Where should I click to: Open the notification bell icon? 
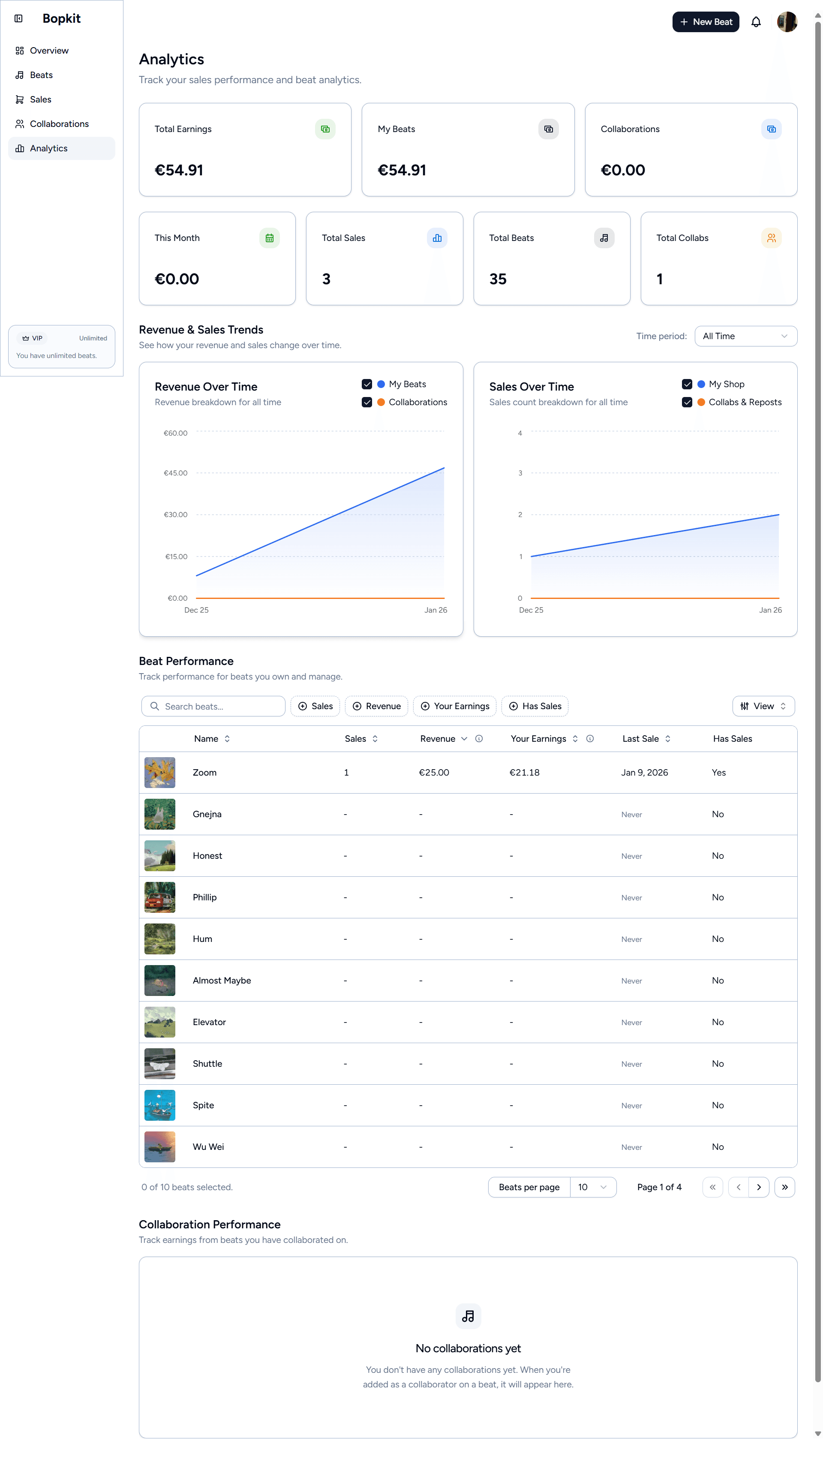(757, 21)
